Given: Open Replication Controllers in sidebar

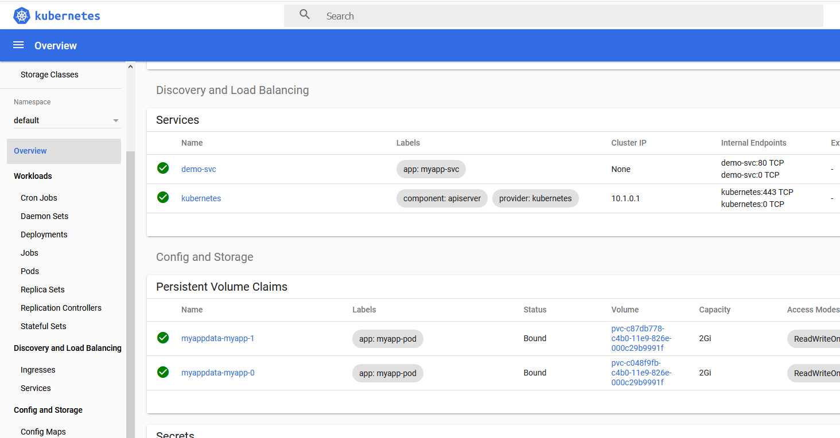Looking at the screenshot, I should pyautogui.click(x=61, y=308).
